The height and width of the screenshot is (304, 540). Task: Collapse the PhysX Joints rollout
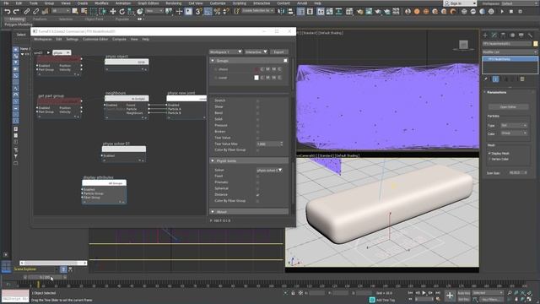(213, 161)
